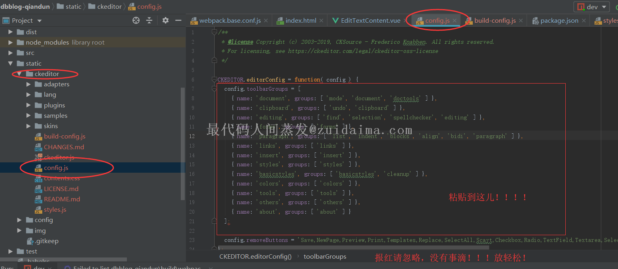Viewport: 618px width, 269px height.
Task: Click line number 12 in gutter
Action: pyautogui.click(x=192, y=136)
